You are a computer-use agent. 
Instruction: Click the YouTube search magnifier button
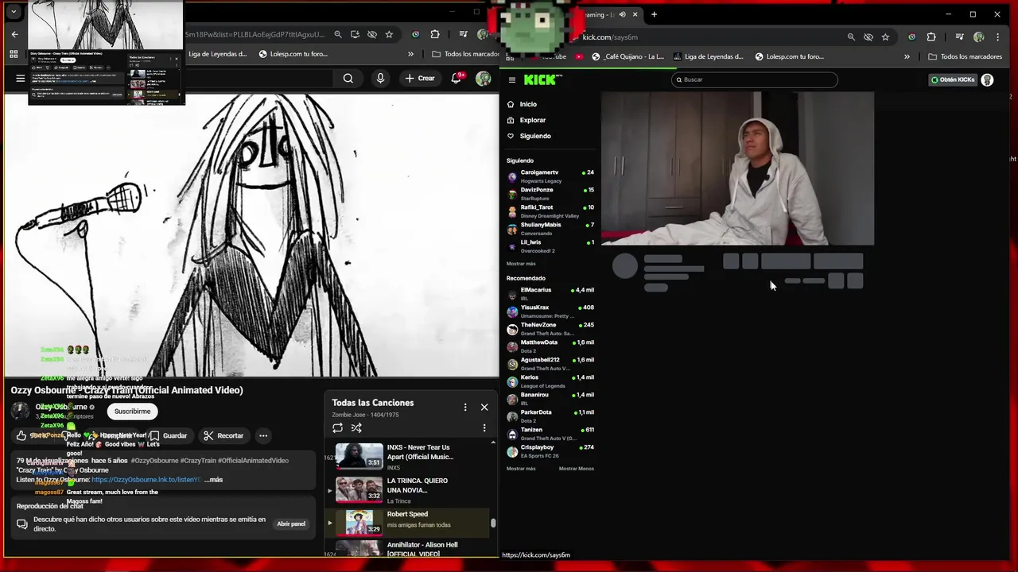click(x=348, y=78)
